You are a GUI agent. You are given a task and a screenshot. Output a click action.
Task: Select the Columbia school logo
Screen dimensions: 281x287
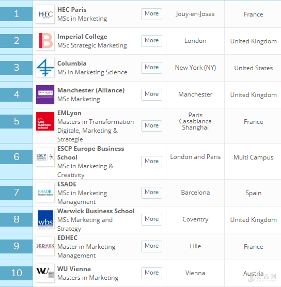click(x=45, y=68)
